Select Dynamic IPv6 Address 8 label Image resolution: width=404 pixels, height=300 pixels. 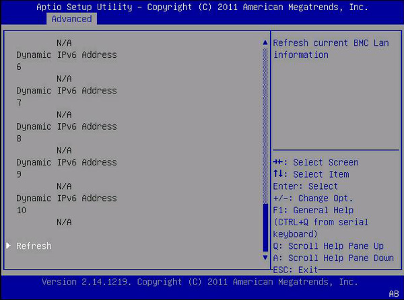67,133
